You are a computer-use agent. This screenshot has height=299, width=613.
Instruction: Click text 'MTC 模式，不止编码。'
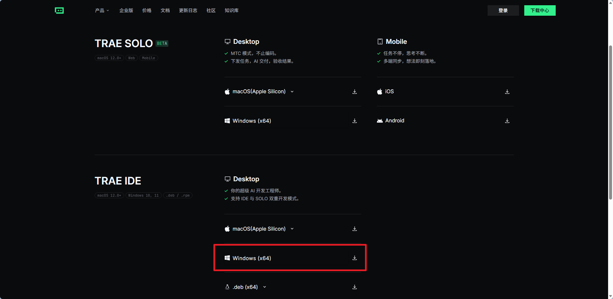tap(254, 53)
